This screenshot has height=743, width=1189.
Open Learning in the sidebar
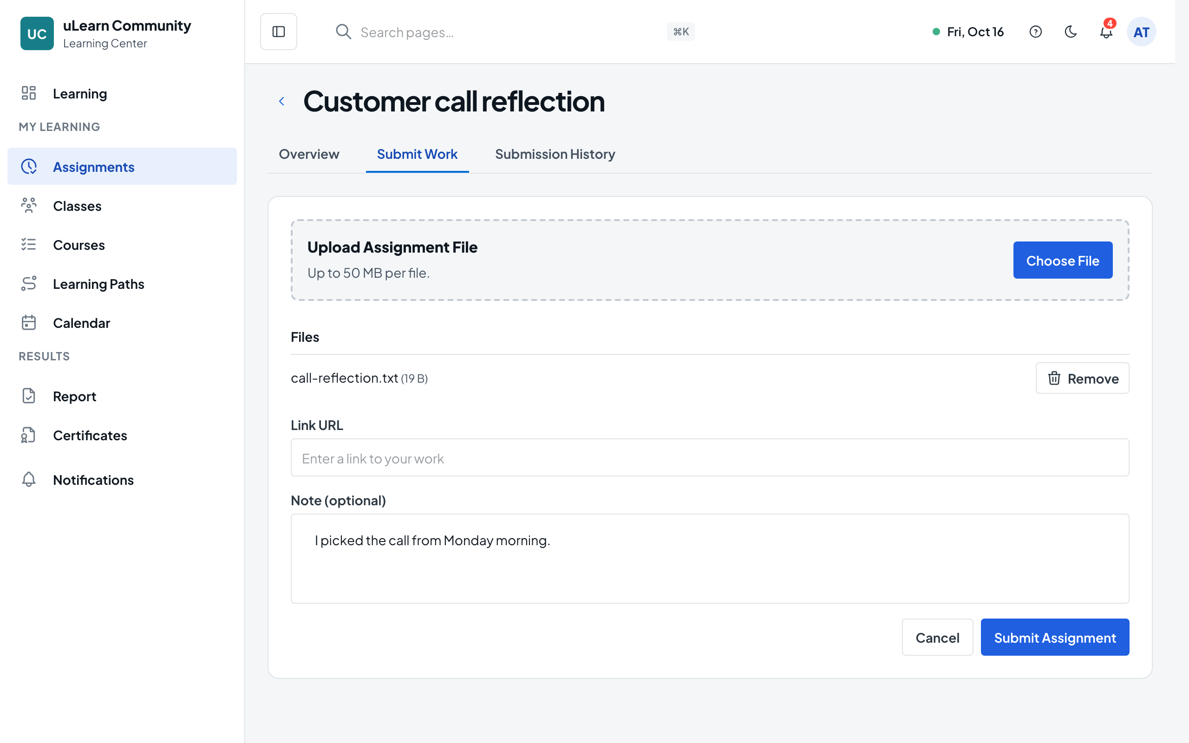pyautogui.click(x=122, y=93)
